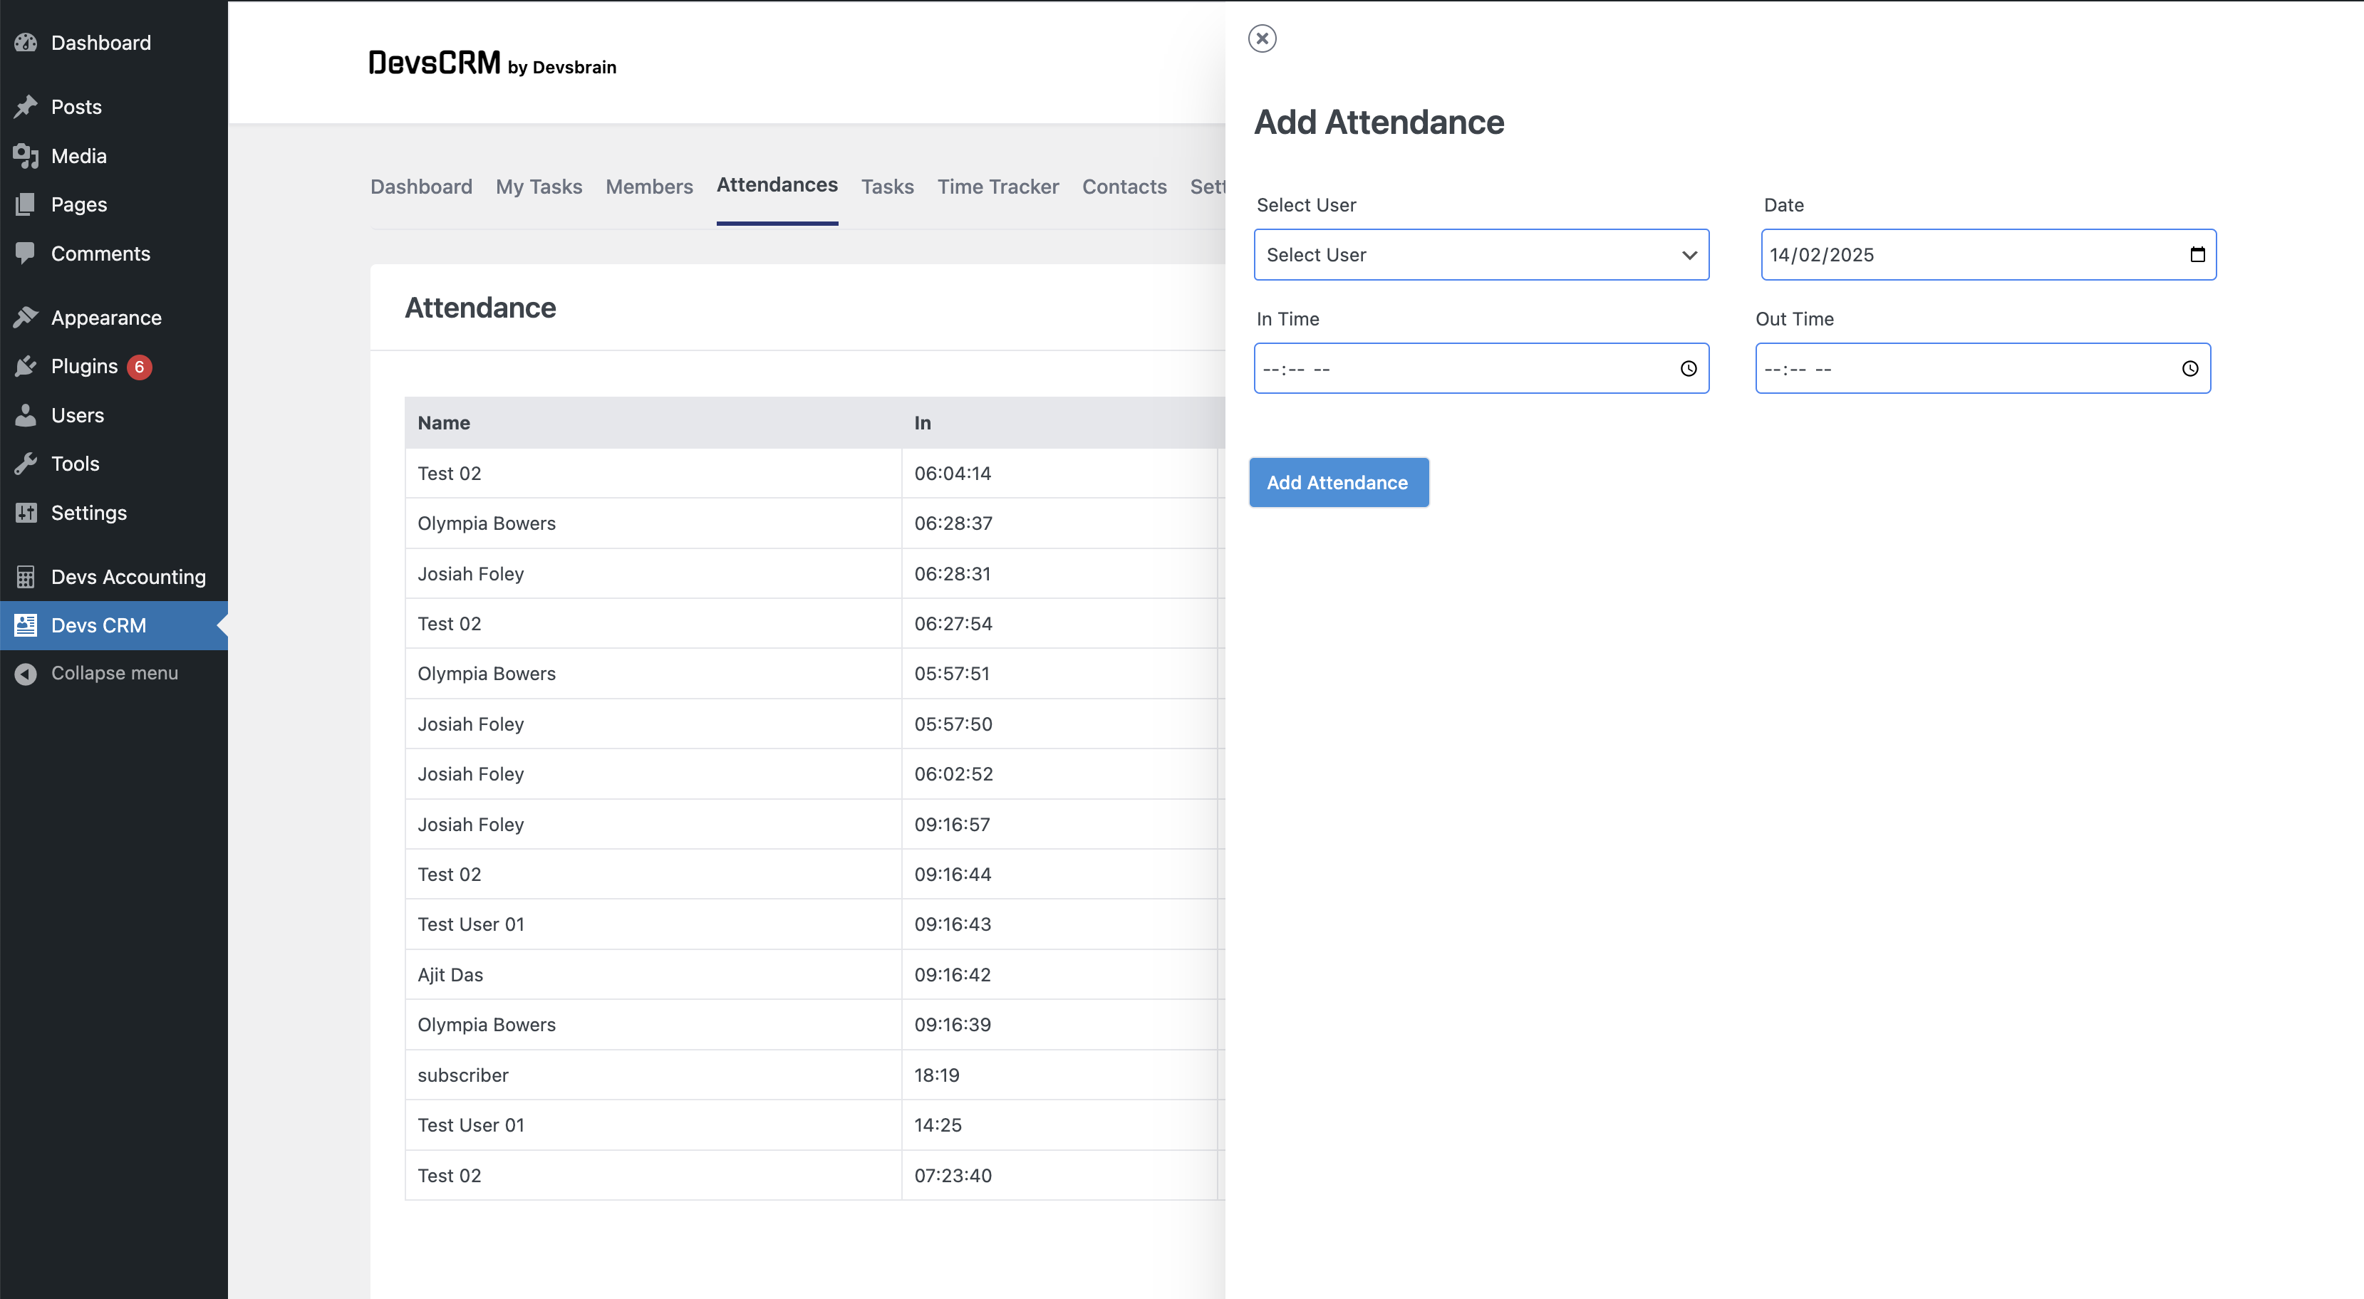Click the Add Attendance panel heading
The height and width of the screenshot is (1299, 2364).
pos(1379,122)
